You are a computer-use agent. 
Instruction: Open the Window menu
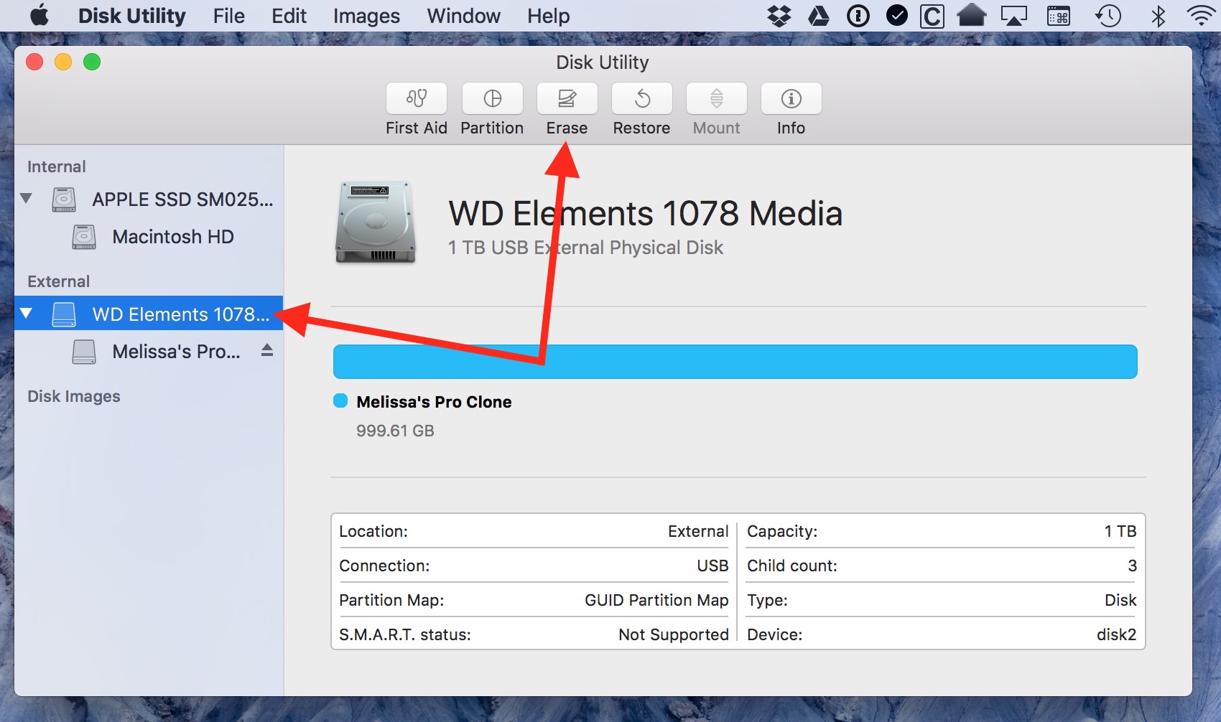click(464, 16)
